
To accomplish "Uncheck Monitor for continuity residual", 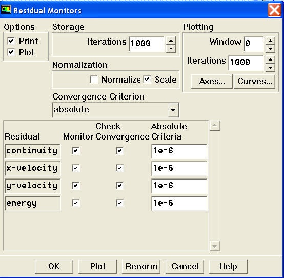I will pyautogui.click(x=75, y=151).
